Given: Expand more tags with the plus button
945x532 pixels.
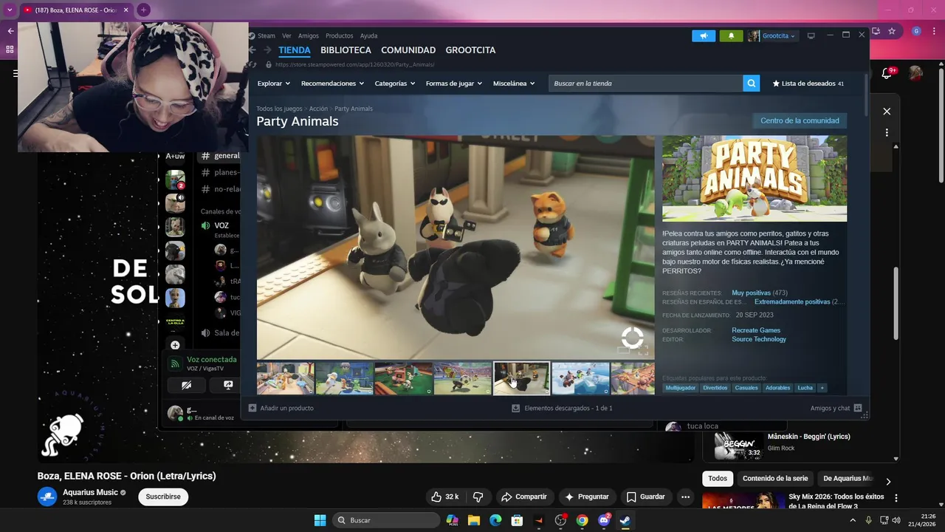Looking at the screenshot, I should tap(822, 388).
